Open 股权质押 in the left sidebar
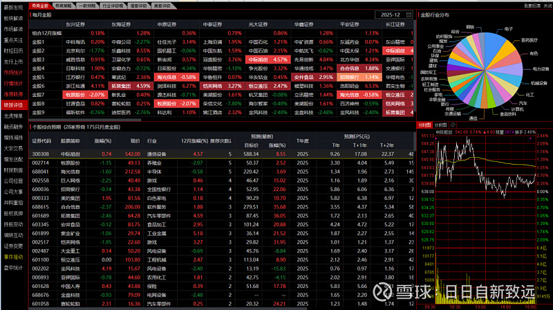The image size is (553, 310). tap(13, 214)
